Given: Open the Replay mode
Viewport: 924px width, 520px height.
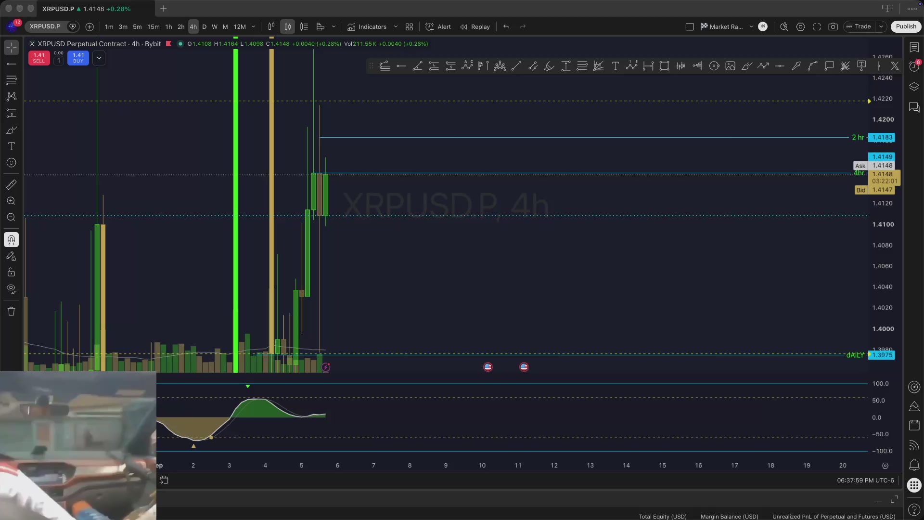Looking at the screenshot, I should tap(475, 27).
